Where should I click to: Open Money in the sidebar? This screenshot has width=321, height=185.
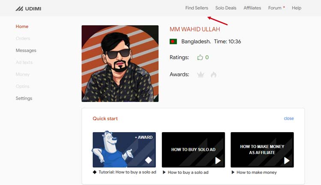[23, 74]
